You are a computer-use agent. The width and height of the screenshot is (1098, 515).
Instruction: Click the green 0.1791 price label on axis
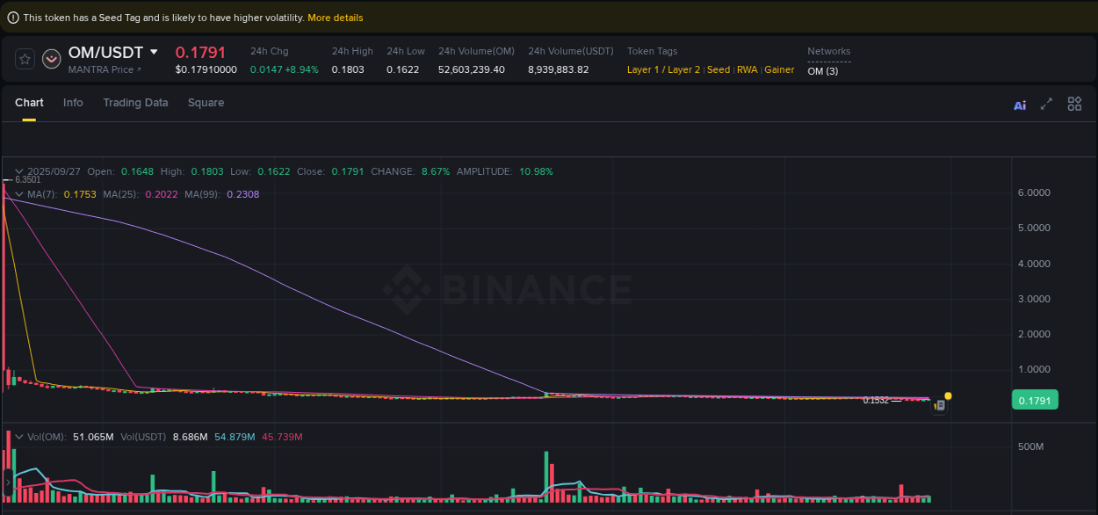point(1035,400)
